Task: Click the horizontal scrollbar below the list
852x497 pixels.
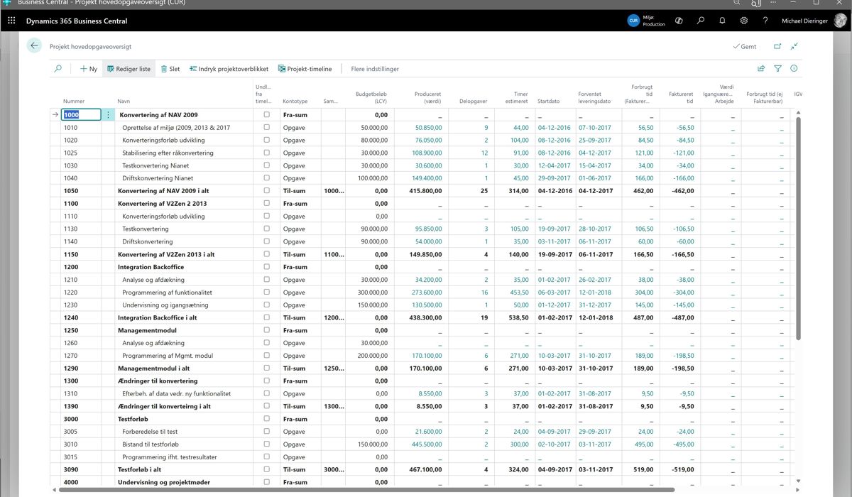Action: [x=366, y=490]
